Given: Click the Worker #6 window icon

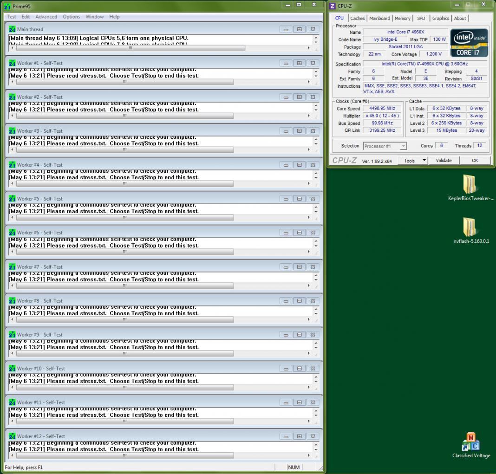Looking at the screenshot, I should click(12, 233).
